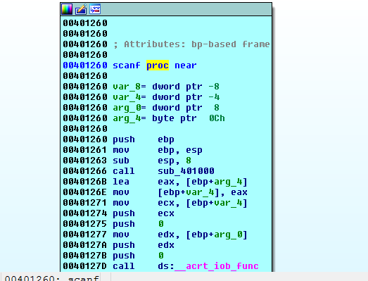The image size is (368, 281).
Task: Click the edit node pencil icon
Action: pos(81,9)
